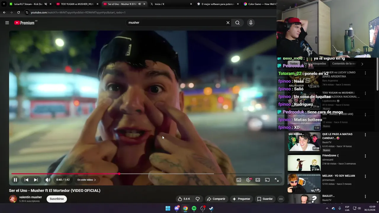Click the Preguntar button

click(x=241, y=199)
